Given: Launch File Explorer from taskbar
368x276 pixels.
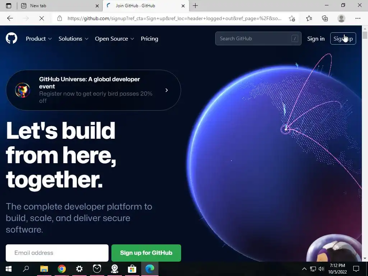Looking at the screenshot, I should 44,269.
